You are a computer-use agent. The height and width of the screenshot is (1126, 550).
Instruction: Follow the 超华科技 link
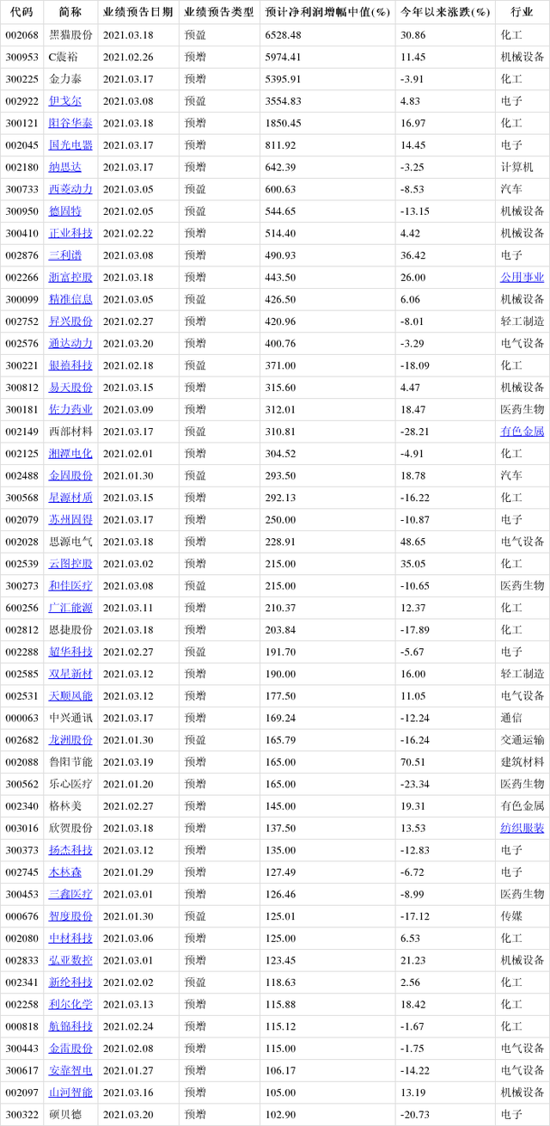coord(70,652)
